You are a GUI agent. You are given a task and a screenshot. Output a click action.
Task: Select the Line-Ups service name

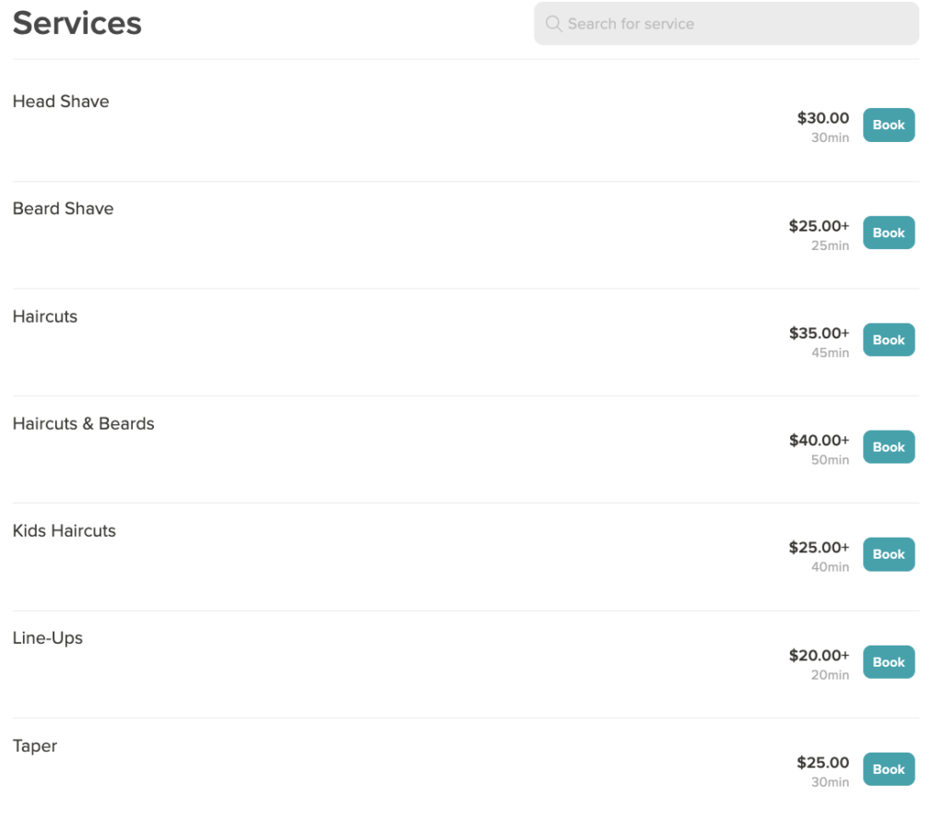(48, 638)
